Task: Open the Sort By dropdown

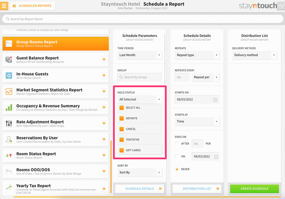Action: pos(140,172)
